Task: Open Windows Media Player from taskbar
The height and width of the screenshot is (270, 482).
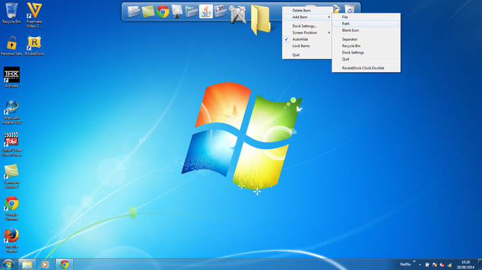Action: (x=45, y=264)
